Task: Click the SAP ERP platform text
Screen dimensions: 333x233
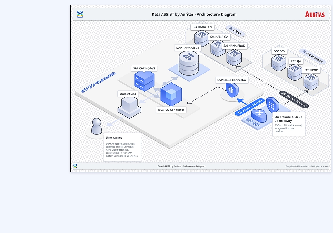Action: 252,122
